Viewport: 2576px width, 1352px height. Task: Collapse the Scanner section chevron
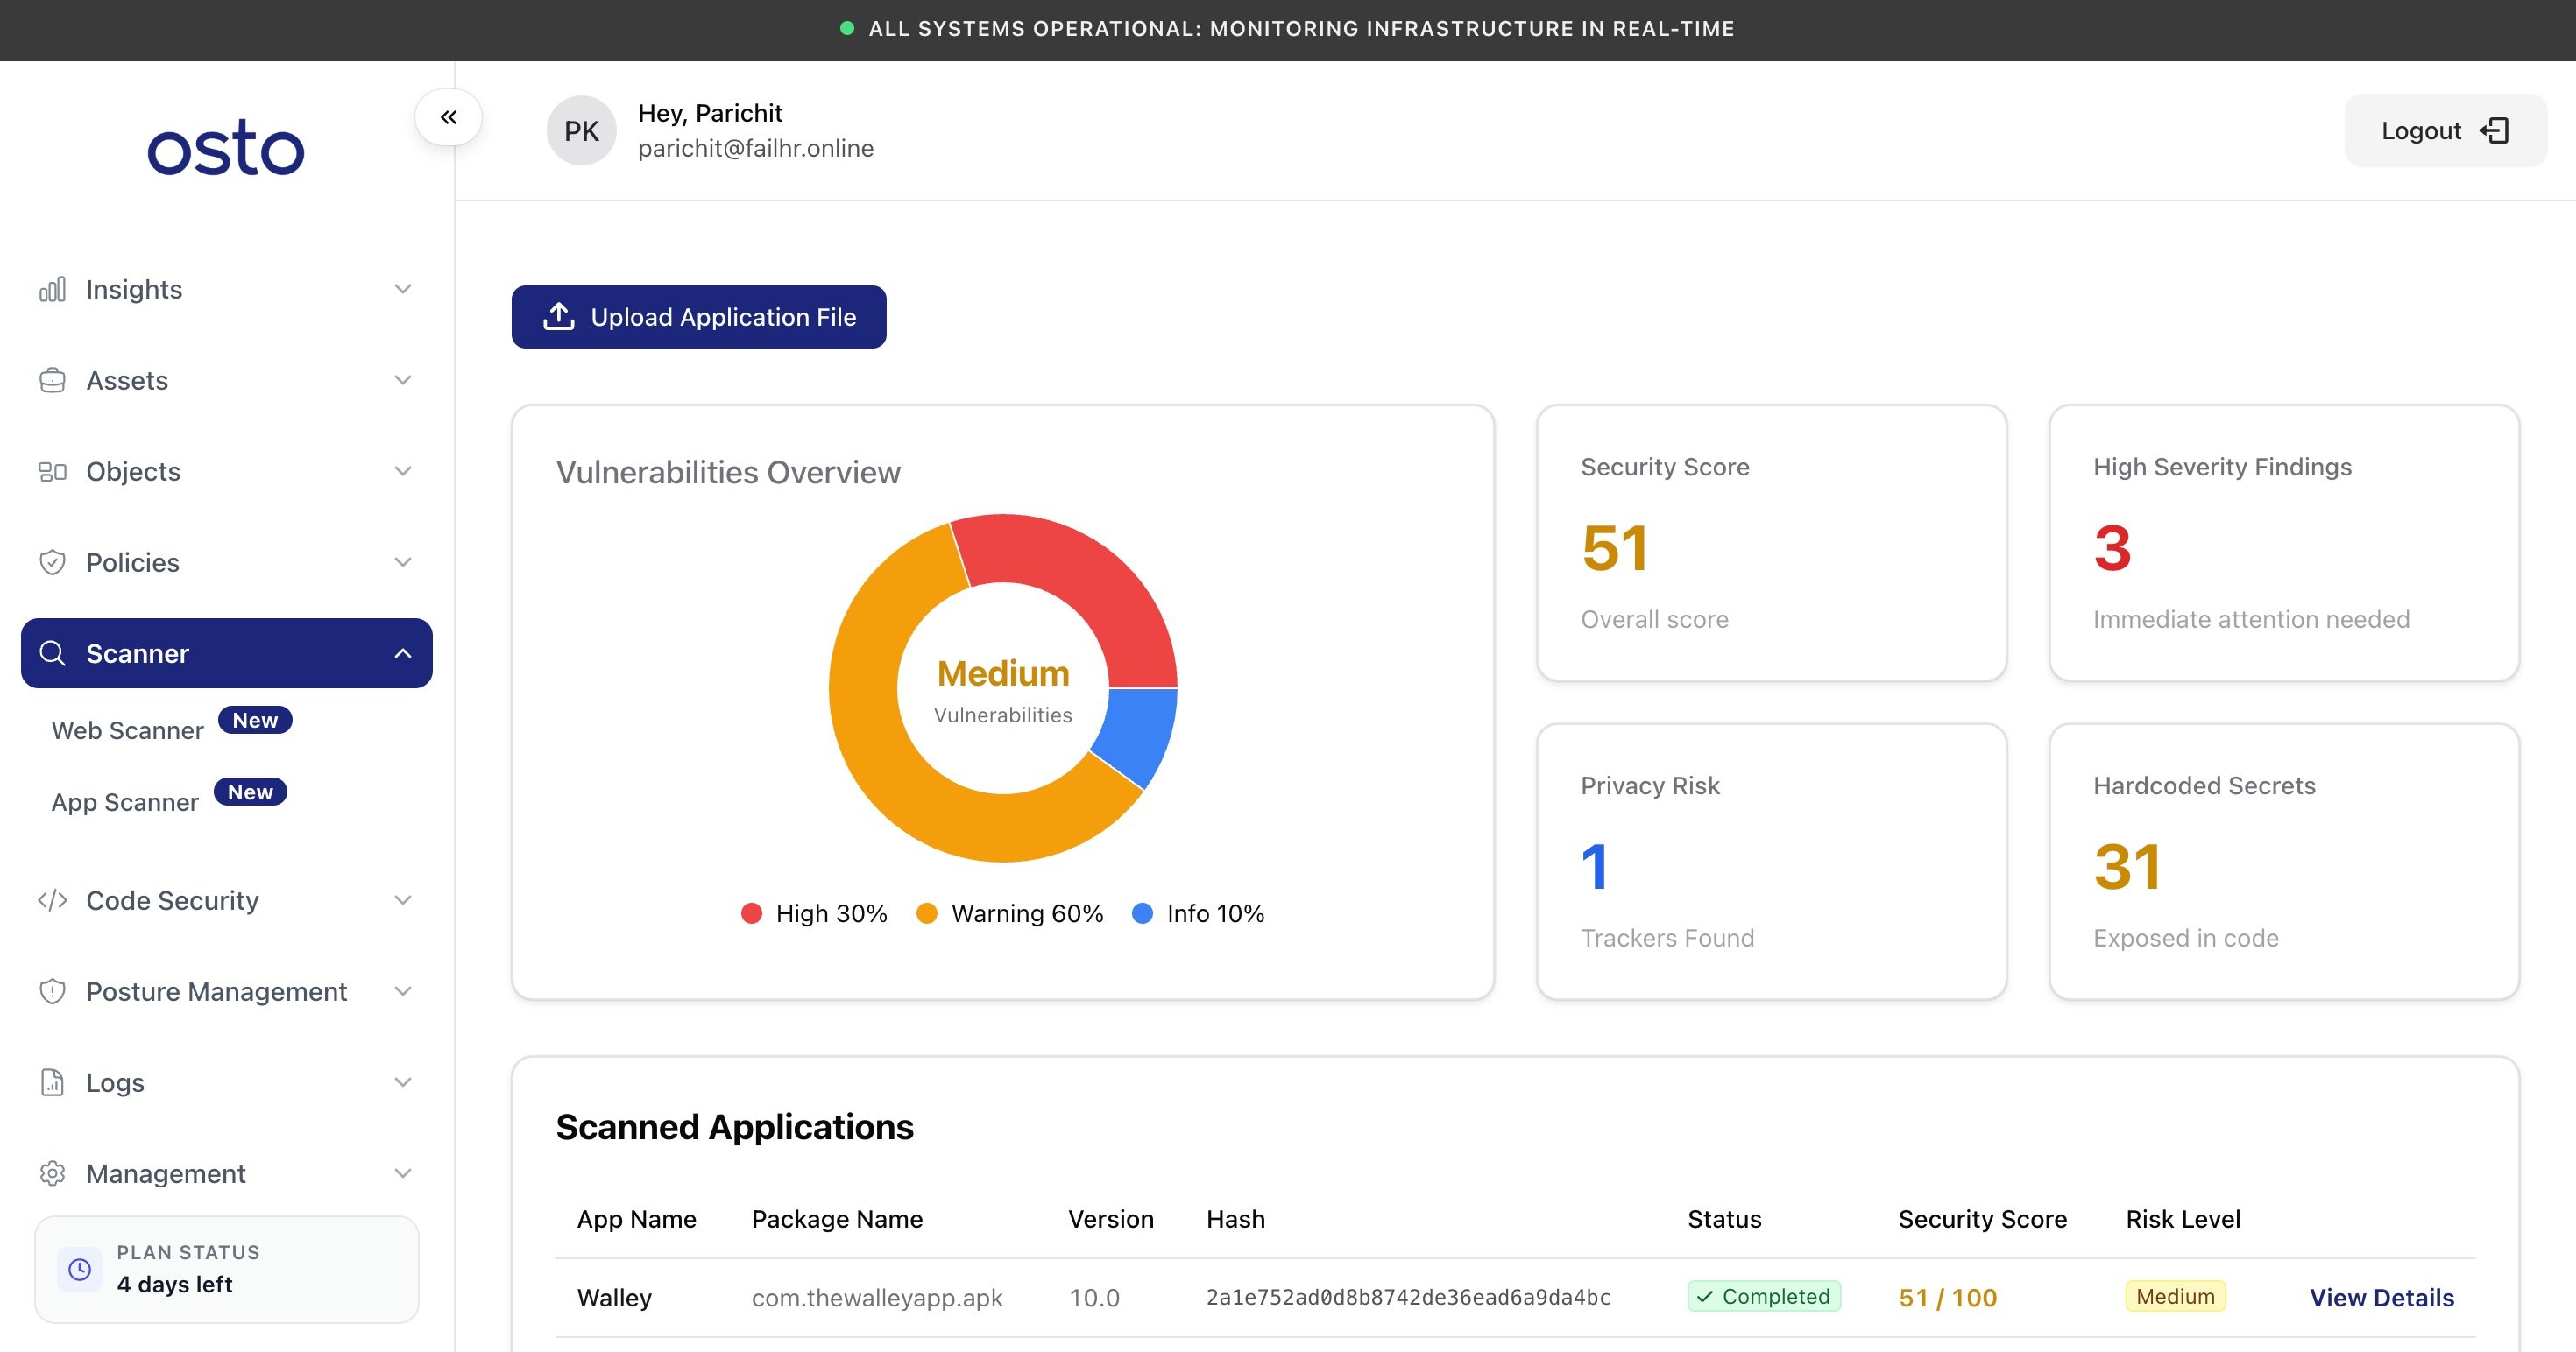point(403,652)
